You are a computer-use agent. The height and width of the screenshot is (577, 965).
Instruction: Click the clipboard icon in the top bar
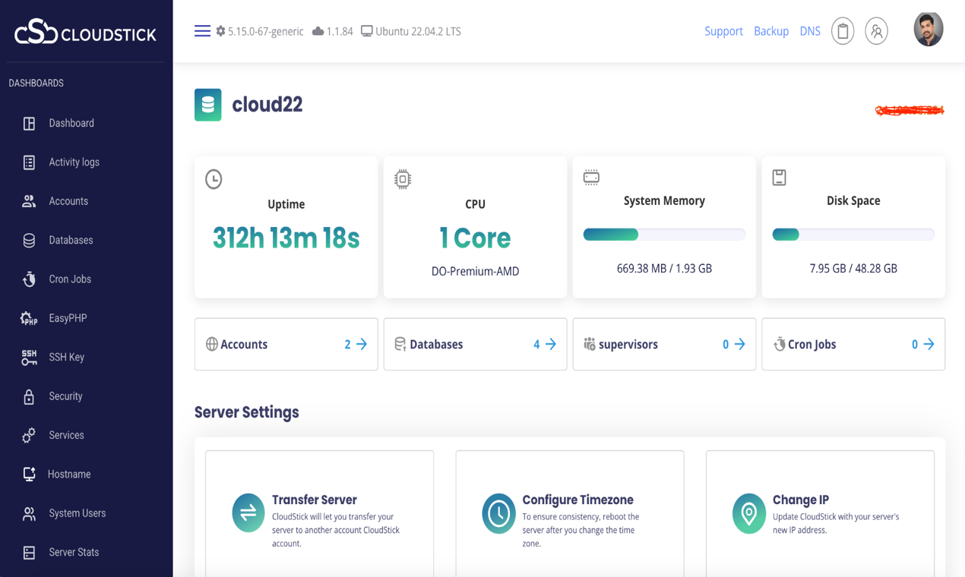pyautogui.click(x=842, y=31)
